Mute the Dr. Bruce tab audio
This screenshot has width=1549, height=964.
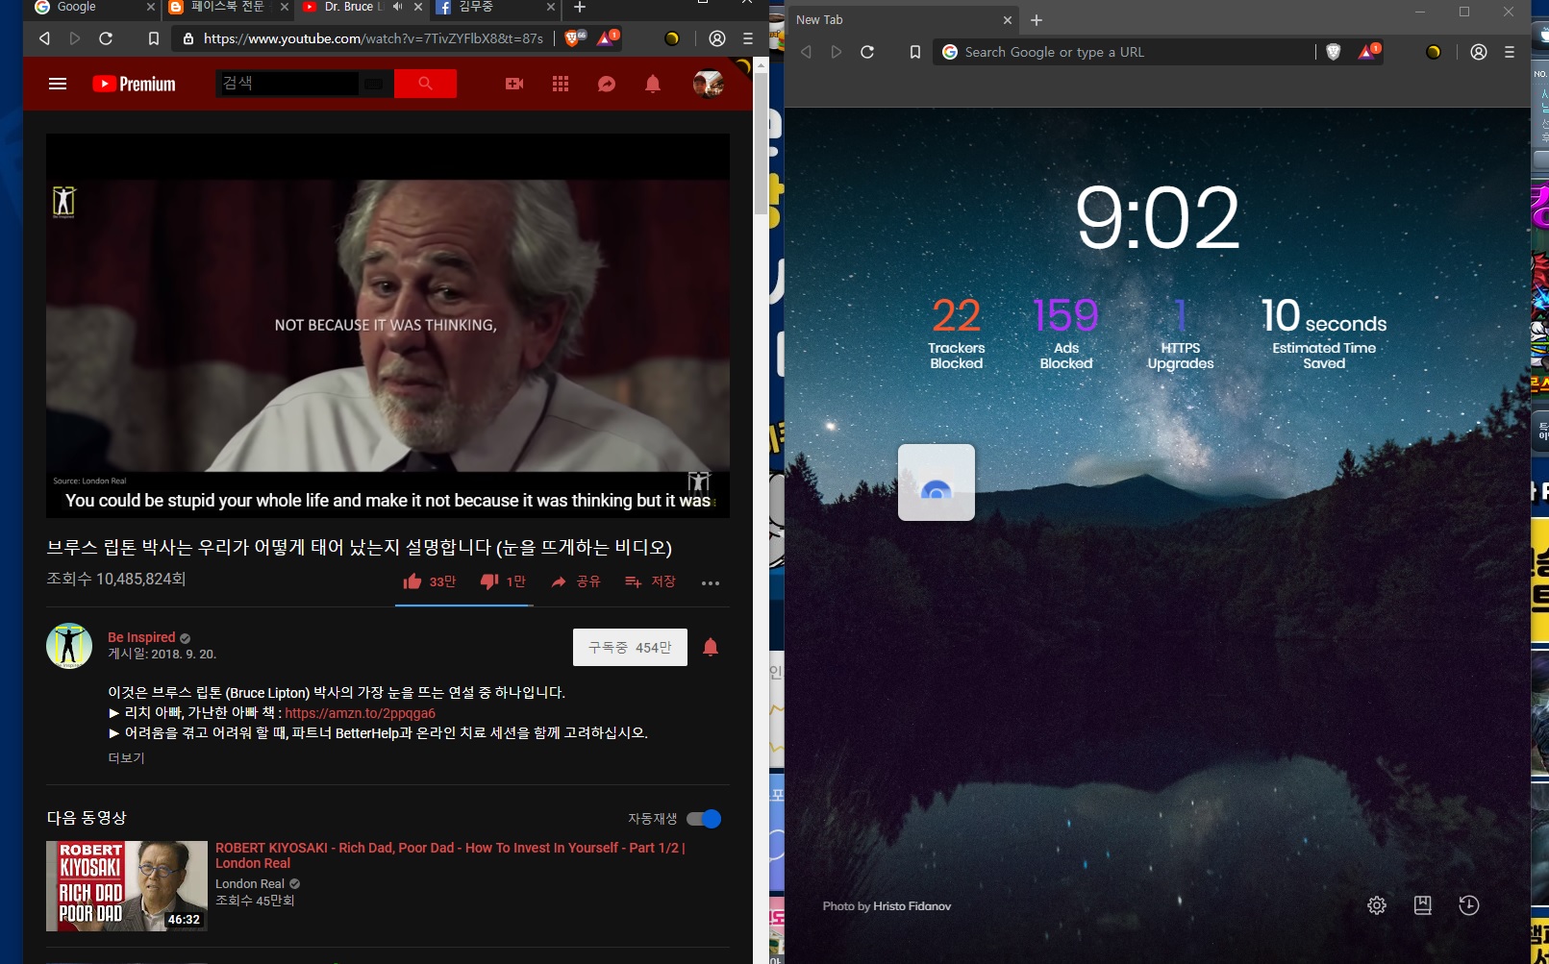[398, 7]
